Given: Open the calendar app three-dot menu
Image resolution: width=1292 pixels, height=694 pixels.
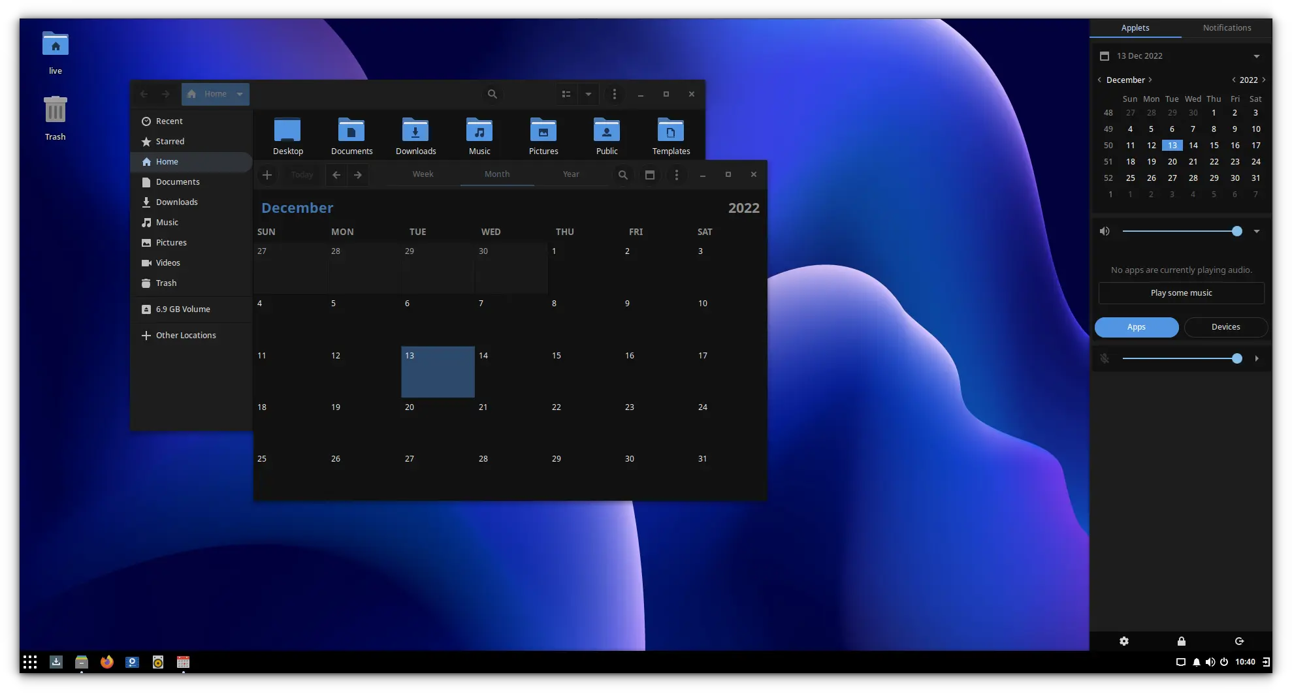Looking at the screenshot, I should [x=677, y=175].
